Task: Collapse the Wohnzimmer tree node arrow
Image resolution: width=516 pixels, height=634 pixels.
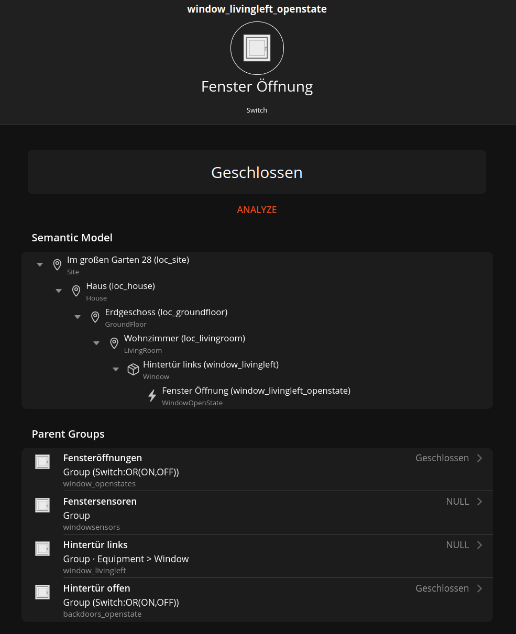Action: (x=96, y=343)
